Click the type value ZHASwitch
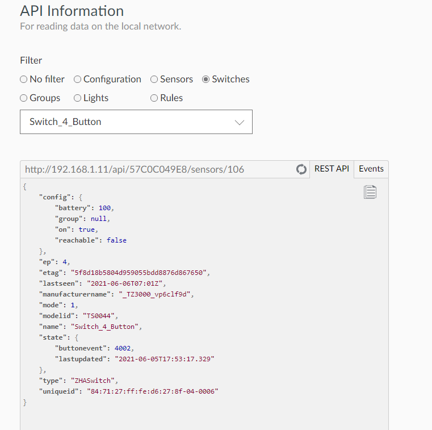The image size is (432, 430). (93, 381)
